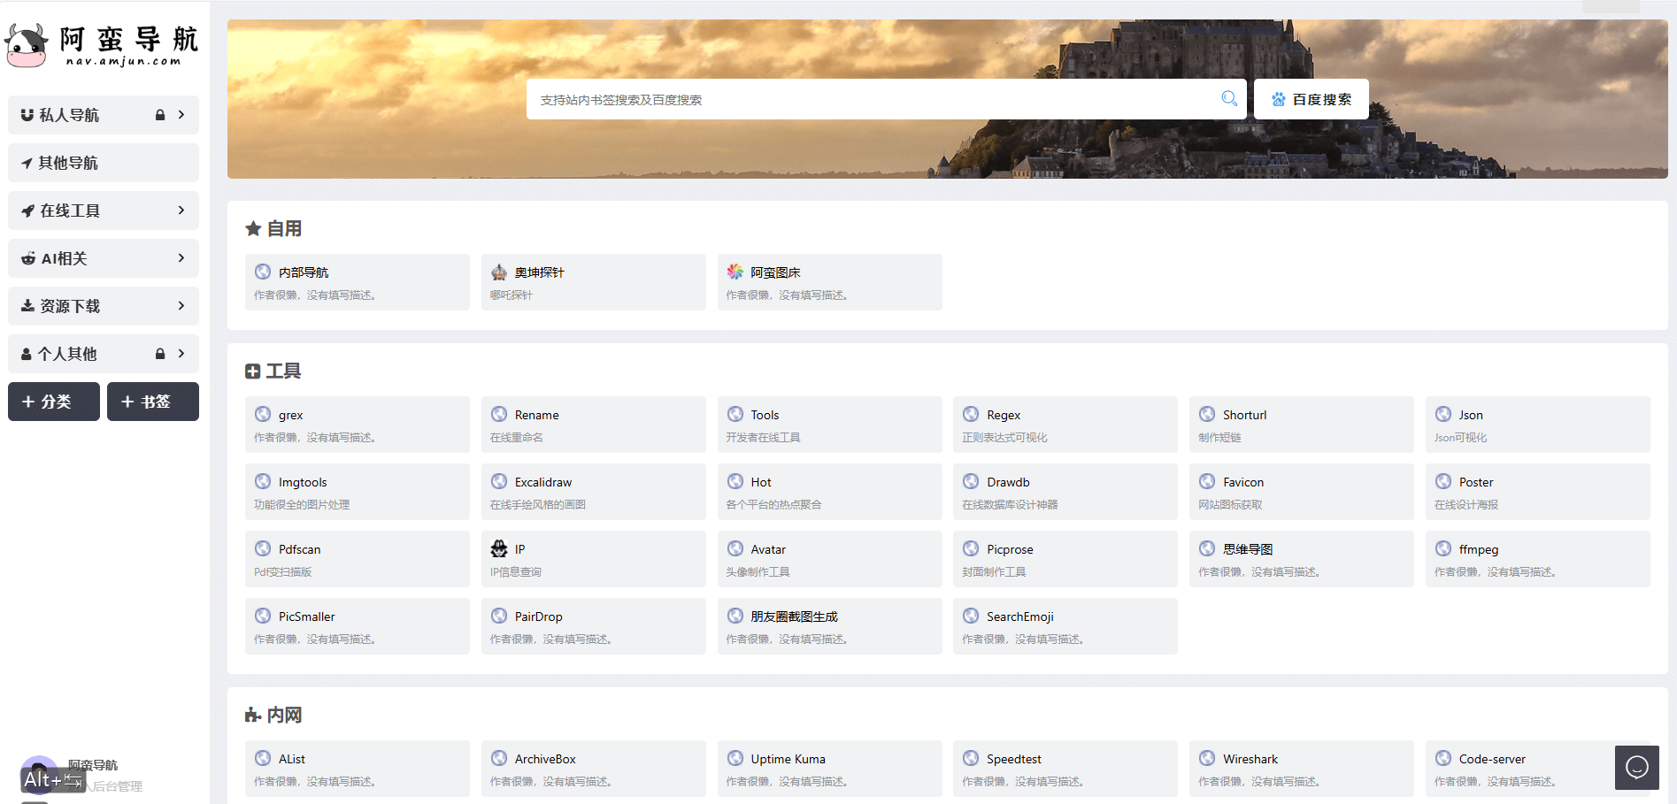Open 其他导航 in the sidebar
Image resolution: width=1677 pixels, height=804 pixels.
(x=103, y=163)
